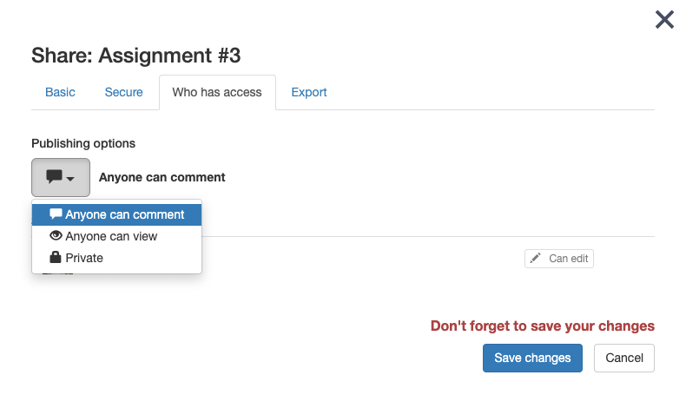Click the speech bubble icon in the dropdown list
This screenshot has width=686, height=408.
56,214
